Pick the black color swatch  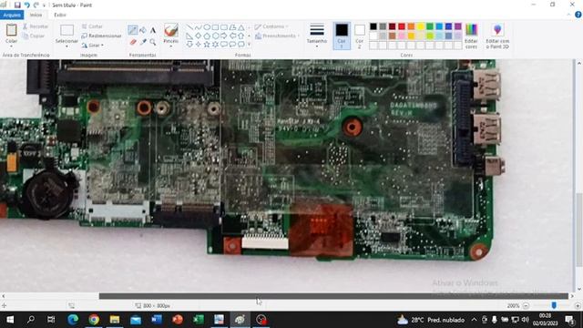[373, 26]
